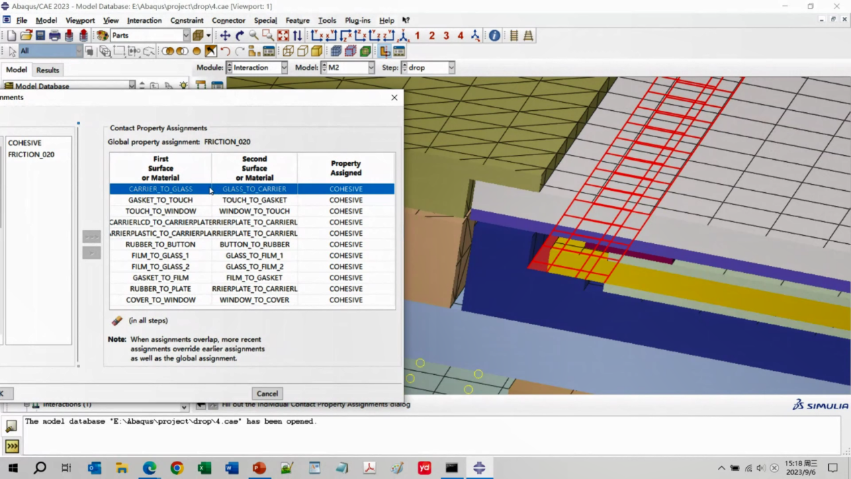Enable wireframe render style
This screenshot has height=479, width=851.
288,51
